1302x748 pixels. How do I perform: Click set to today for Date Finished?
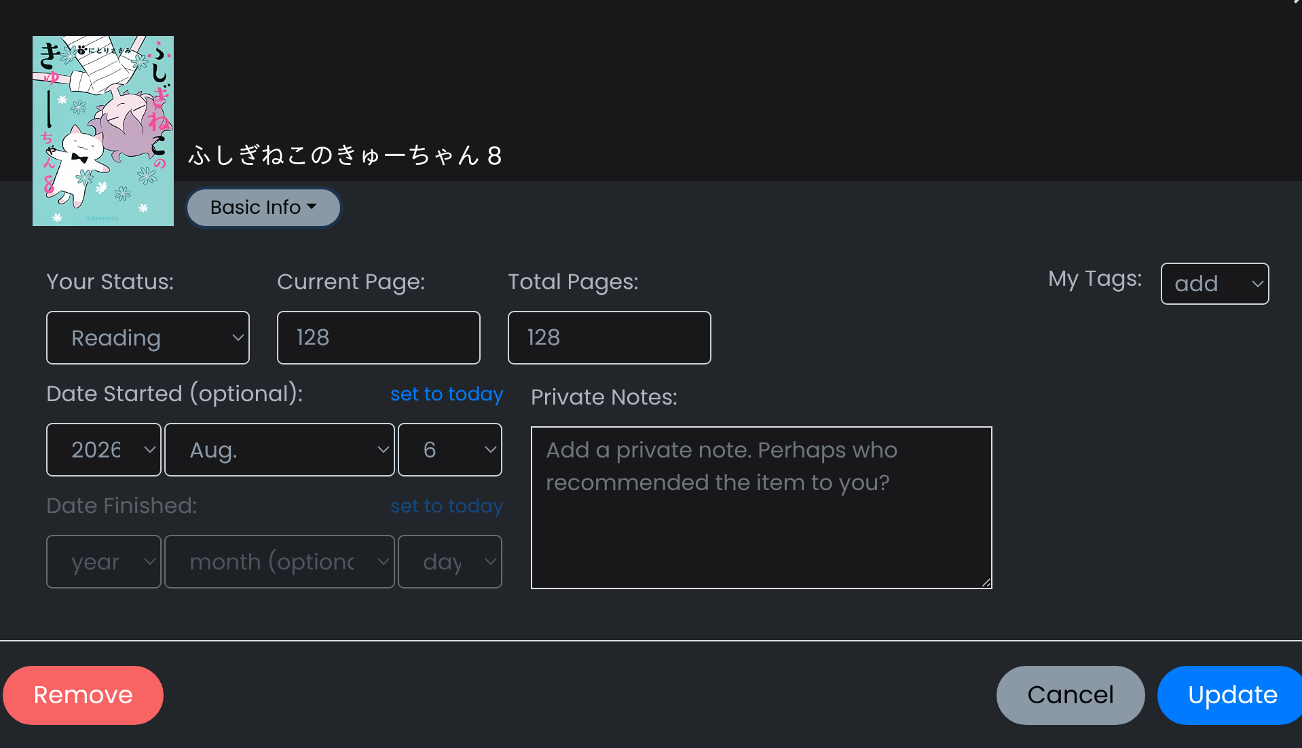tap(447, 506)
